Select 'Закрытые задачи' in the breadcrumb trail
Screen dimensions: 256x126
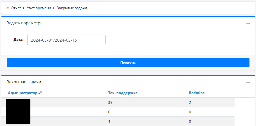click(x=72, y=8)
